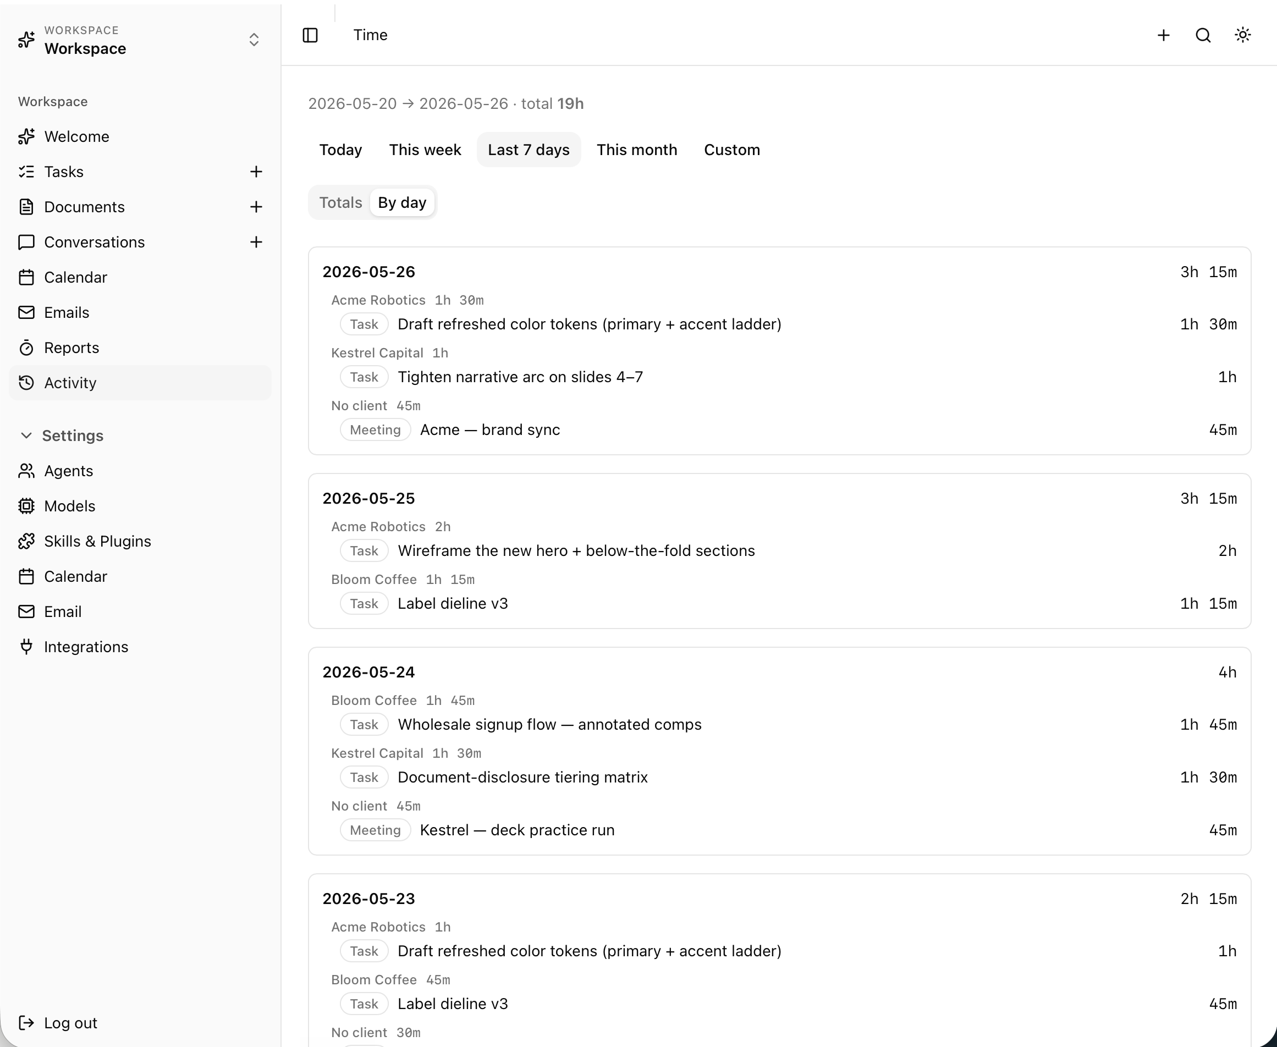Viewport: 1277px width, 1047px height.
Task: Click the Log out icon
Action: pos(26,1023)
